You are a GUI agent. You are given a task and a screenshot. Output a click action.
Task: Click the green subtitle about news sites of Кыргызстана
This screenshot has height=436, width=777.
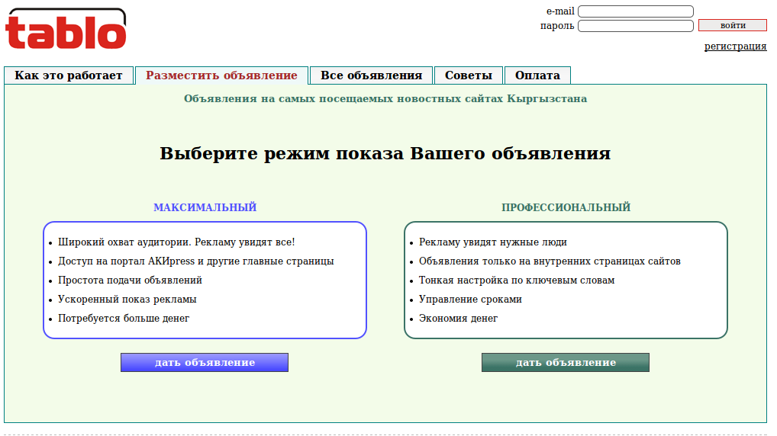click(385, 98)
